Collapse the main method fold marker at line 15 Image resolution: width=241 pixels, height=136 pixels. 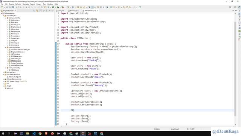[x=60, y=44]
